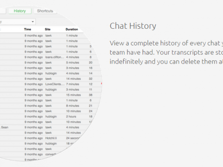Select the LoveClients 7 minutes chat row
223x167 pixels.
click(x=50, y=84)
